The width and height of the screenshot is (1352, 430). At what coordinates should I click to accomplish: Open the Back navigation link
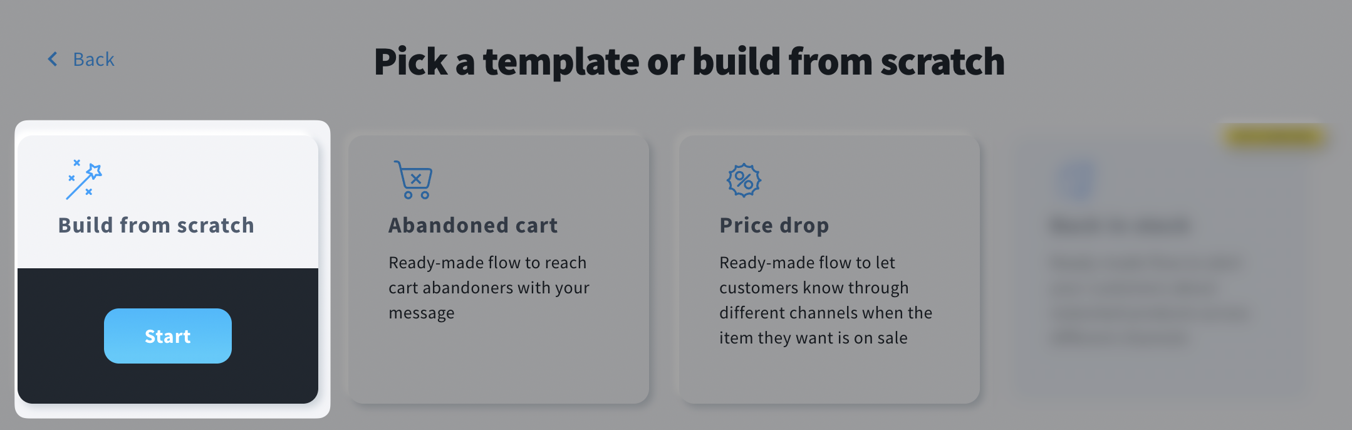coord(94,59)
